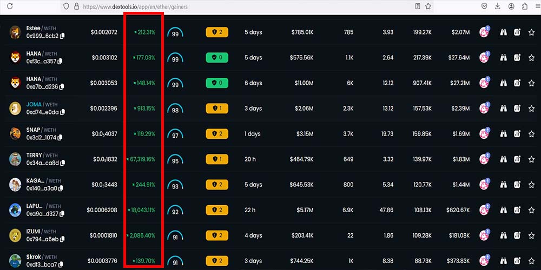Open the browser downloads panel

(497, 6)
